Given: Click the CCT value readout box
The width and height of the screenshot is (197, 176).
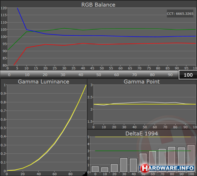Looking at the screenshot, I should point(181,13).
